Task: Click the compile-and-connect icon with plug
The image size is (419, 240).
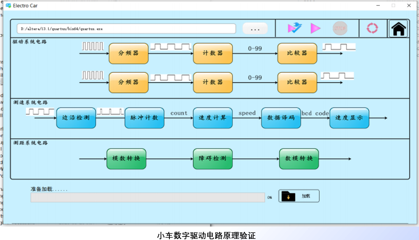Action: 294,28
